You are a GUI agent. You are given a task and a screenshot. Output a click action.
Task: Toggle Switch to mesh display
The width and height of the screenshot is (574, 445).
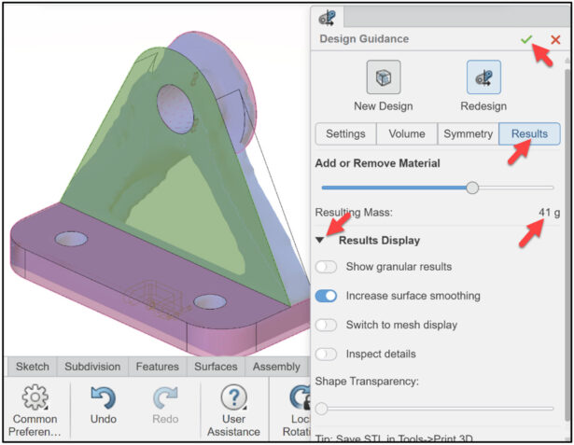[326, 325]
